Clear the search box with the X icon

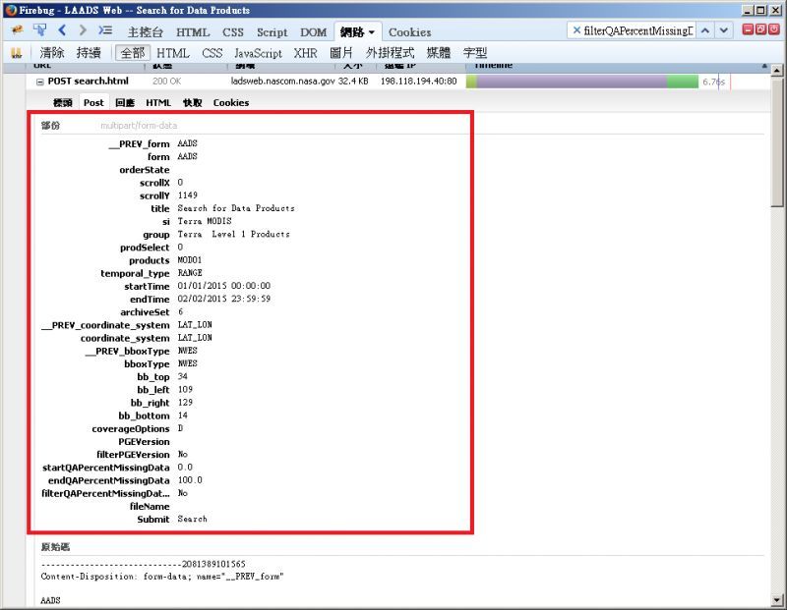pos(575,31)
